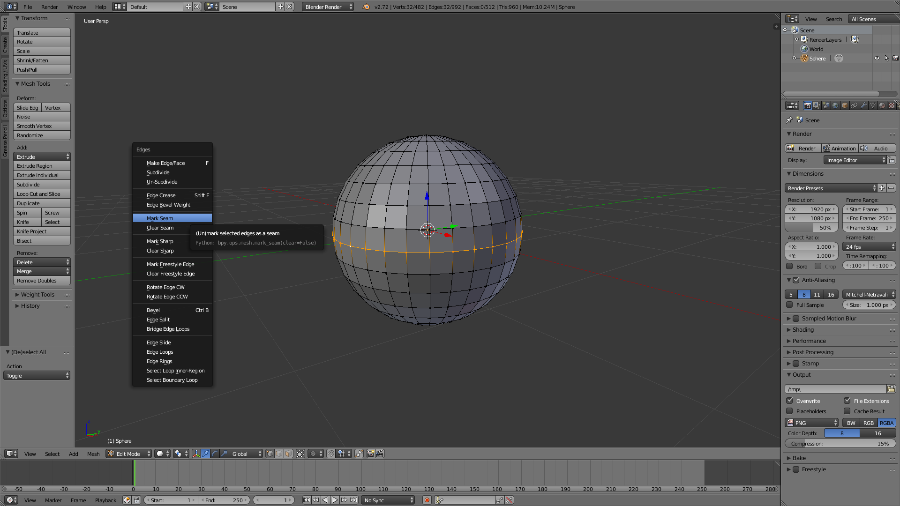The image size is (900, 506).
Task: Open the PNG file format dropdown
Action: pyautogui.click(x=812, y=423)
